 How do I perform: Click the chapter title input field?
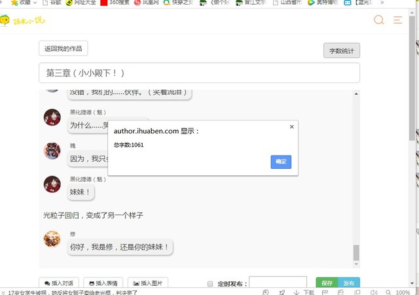pos(199,73)
